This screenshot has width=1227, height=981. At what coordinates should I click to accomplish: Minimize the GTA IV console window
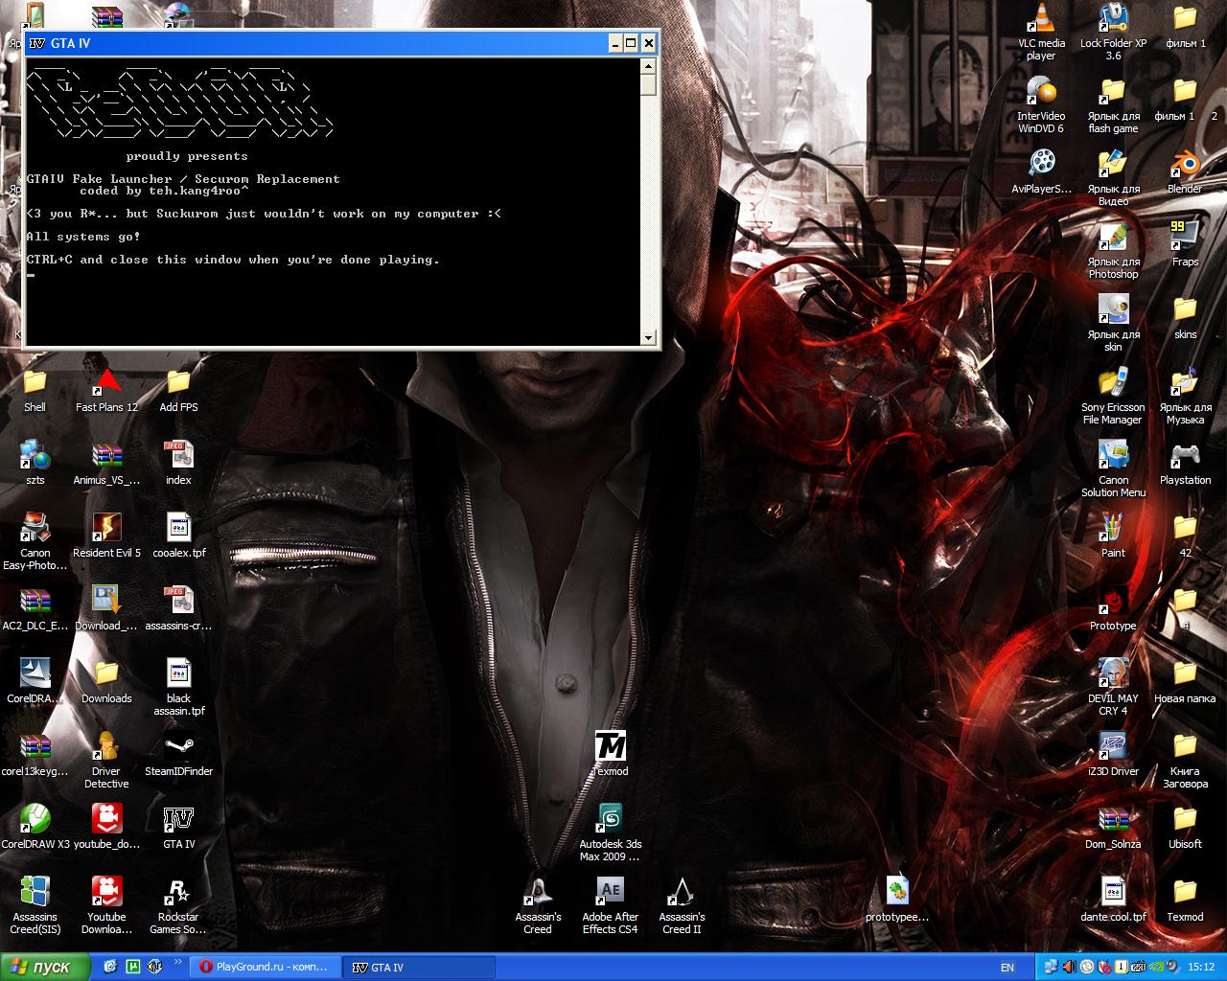click(x=614, y=43)
